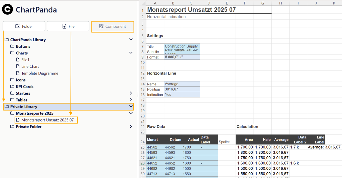Screen dimensions: 342x178
Task: Select the Private Library folder icon
Action: 7,106
